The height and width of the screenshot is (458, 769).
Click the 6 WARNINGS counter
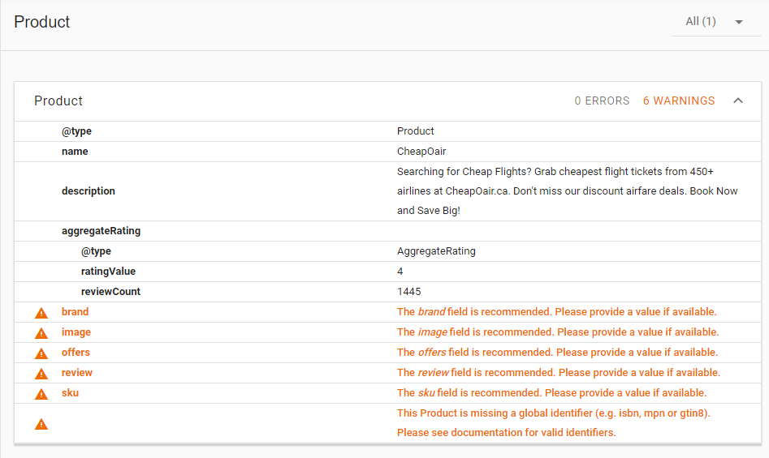(679, 101)
